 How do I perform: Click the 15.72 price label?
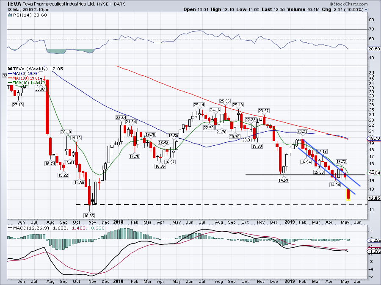click(341, 162)
